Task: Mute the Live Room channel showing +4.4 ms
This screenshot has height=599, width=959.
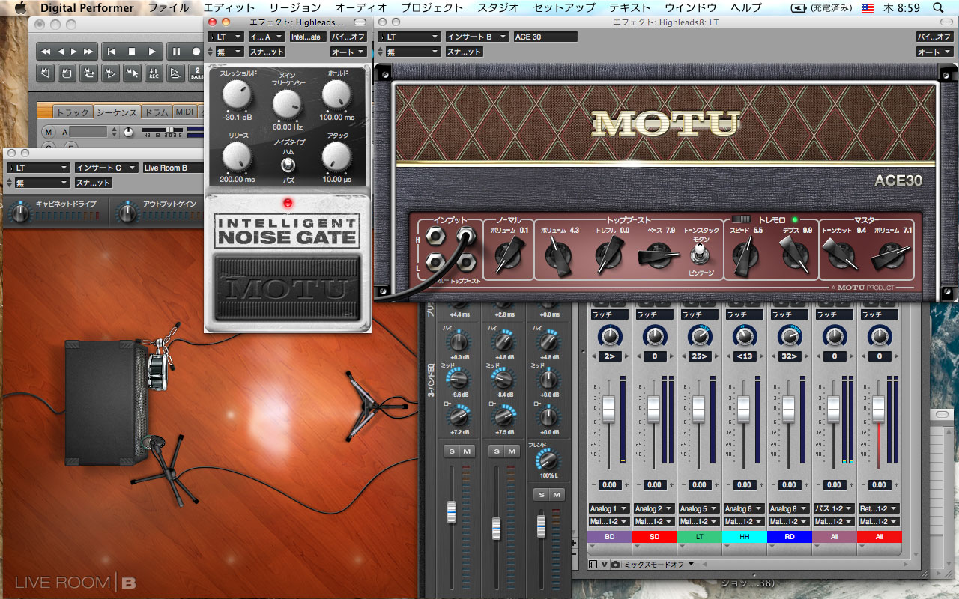Action: click(467, 451)
